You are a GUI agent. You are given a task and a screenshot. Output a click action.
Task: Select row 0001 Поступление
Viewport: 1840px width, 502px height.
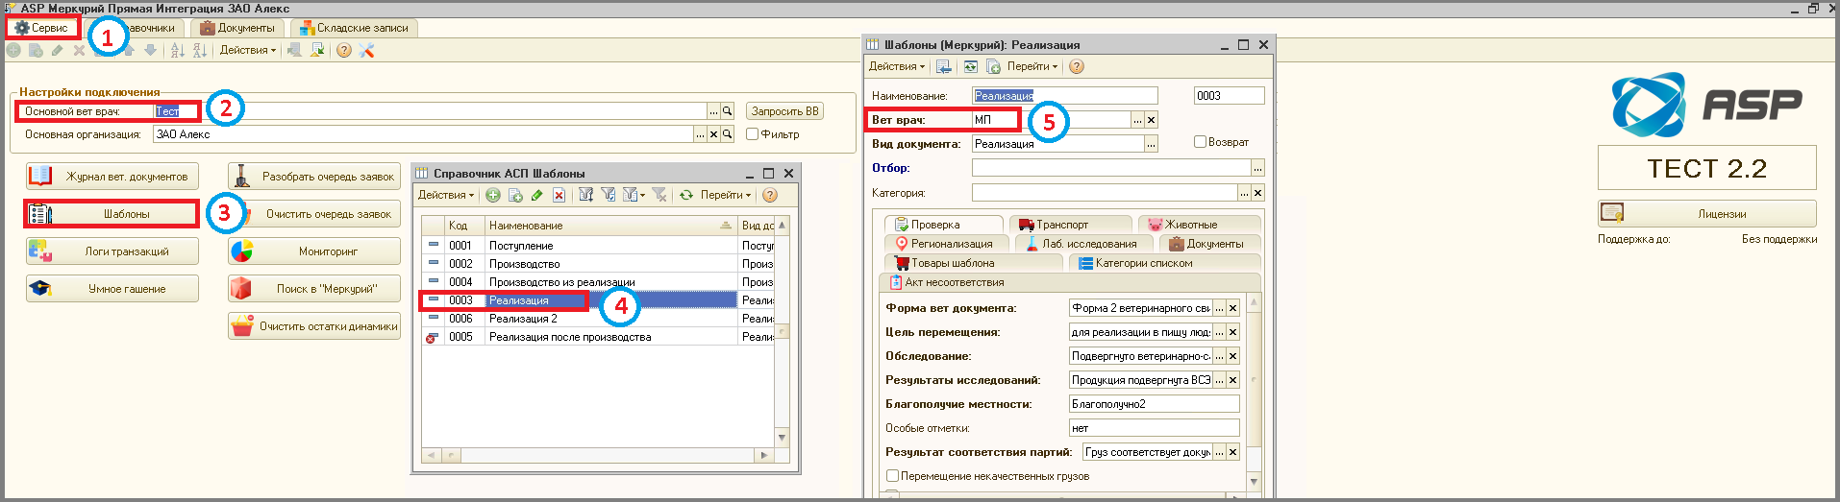(598, 246)
